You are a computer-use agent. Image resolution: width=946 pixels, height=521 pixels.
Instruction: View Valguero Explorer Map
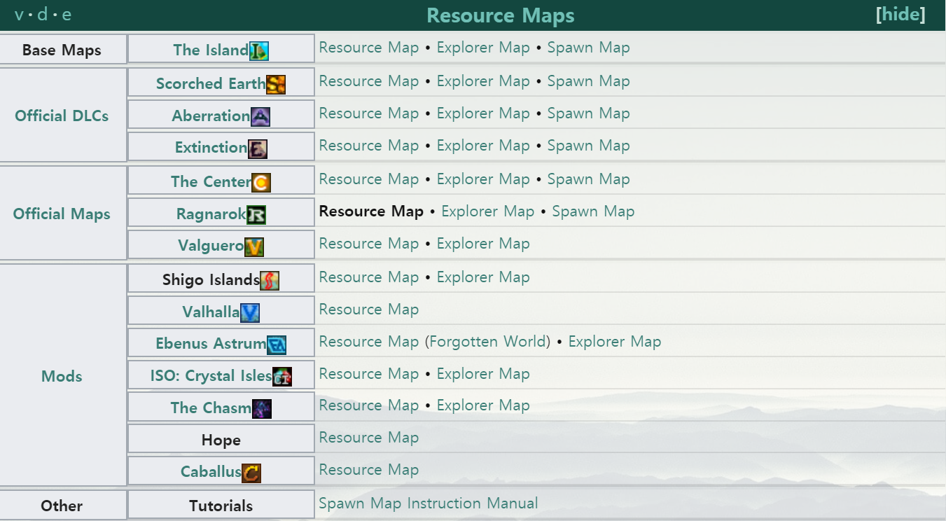point(483,244)
